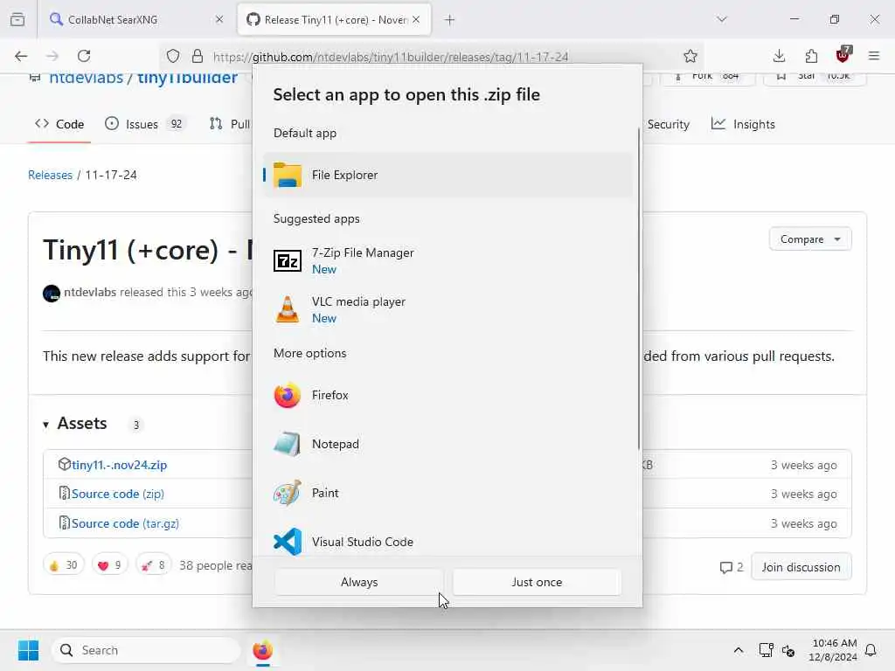Click taskbar Search box
The height and width of the screenshot is (671, 895).
(146, 650)
